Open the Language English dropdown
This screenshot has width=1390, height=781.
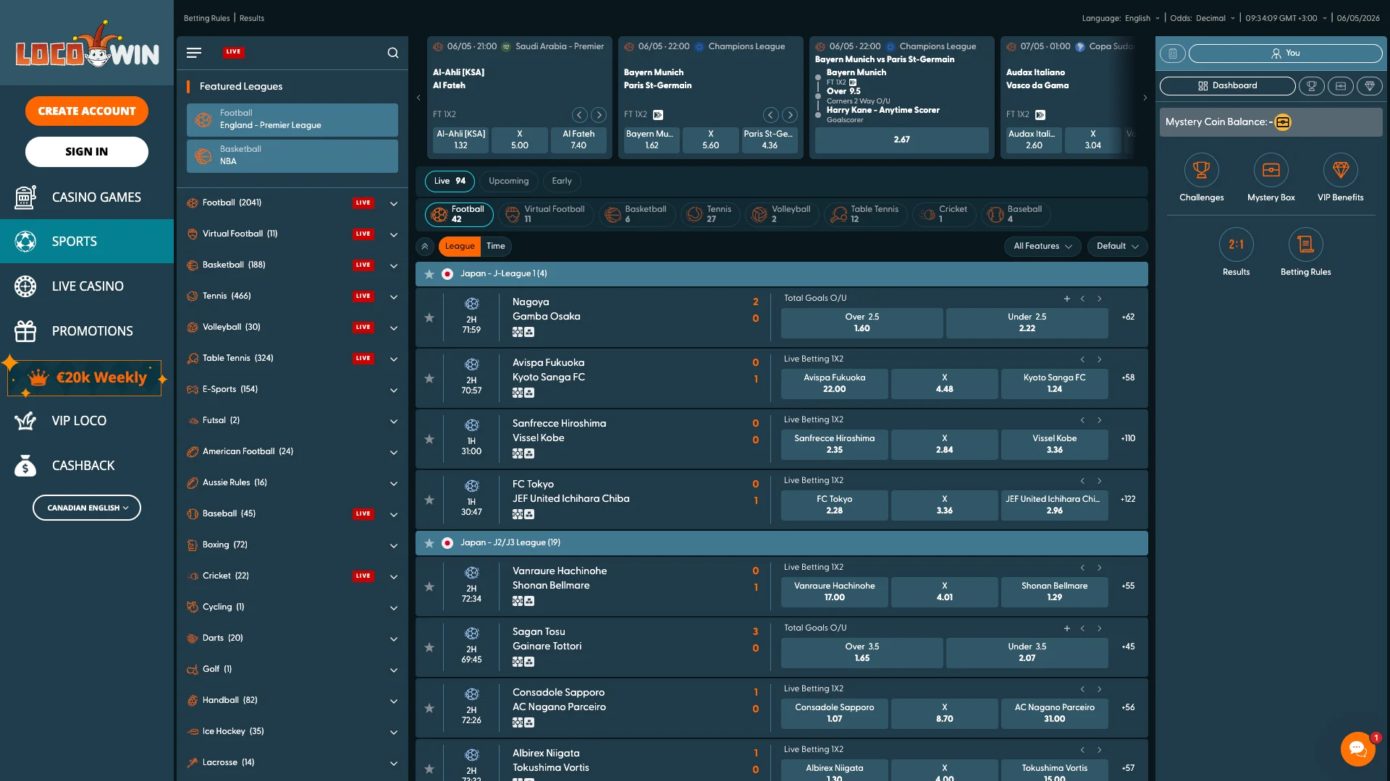tap(1142, 19)
